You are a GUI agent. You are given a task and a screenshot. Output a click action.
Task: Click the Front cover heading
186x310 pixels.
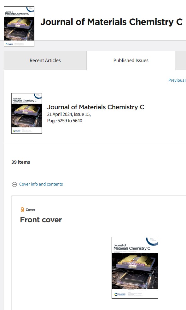41,220
